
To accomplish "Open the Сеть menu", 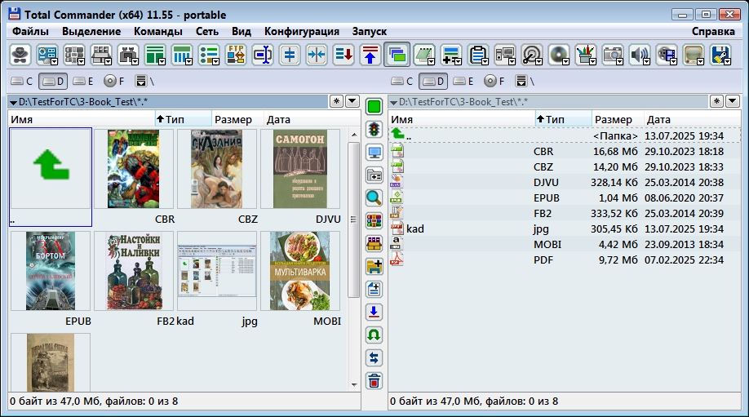I will pyautogui.click(x=207, y=32).
